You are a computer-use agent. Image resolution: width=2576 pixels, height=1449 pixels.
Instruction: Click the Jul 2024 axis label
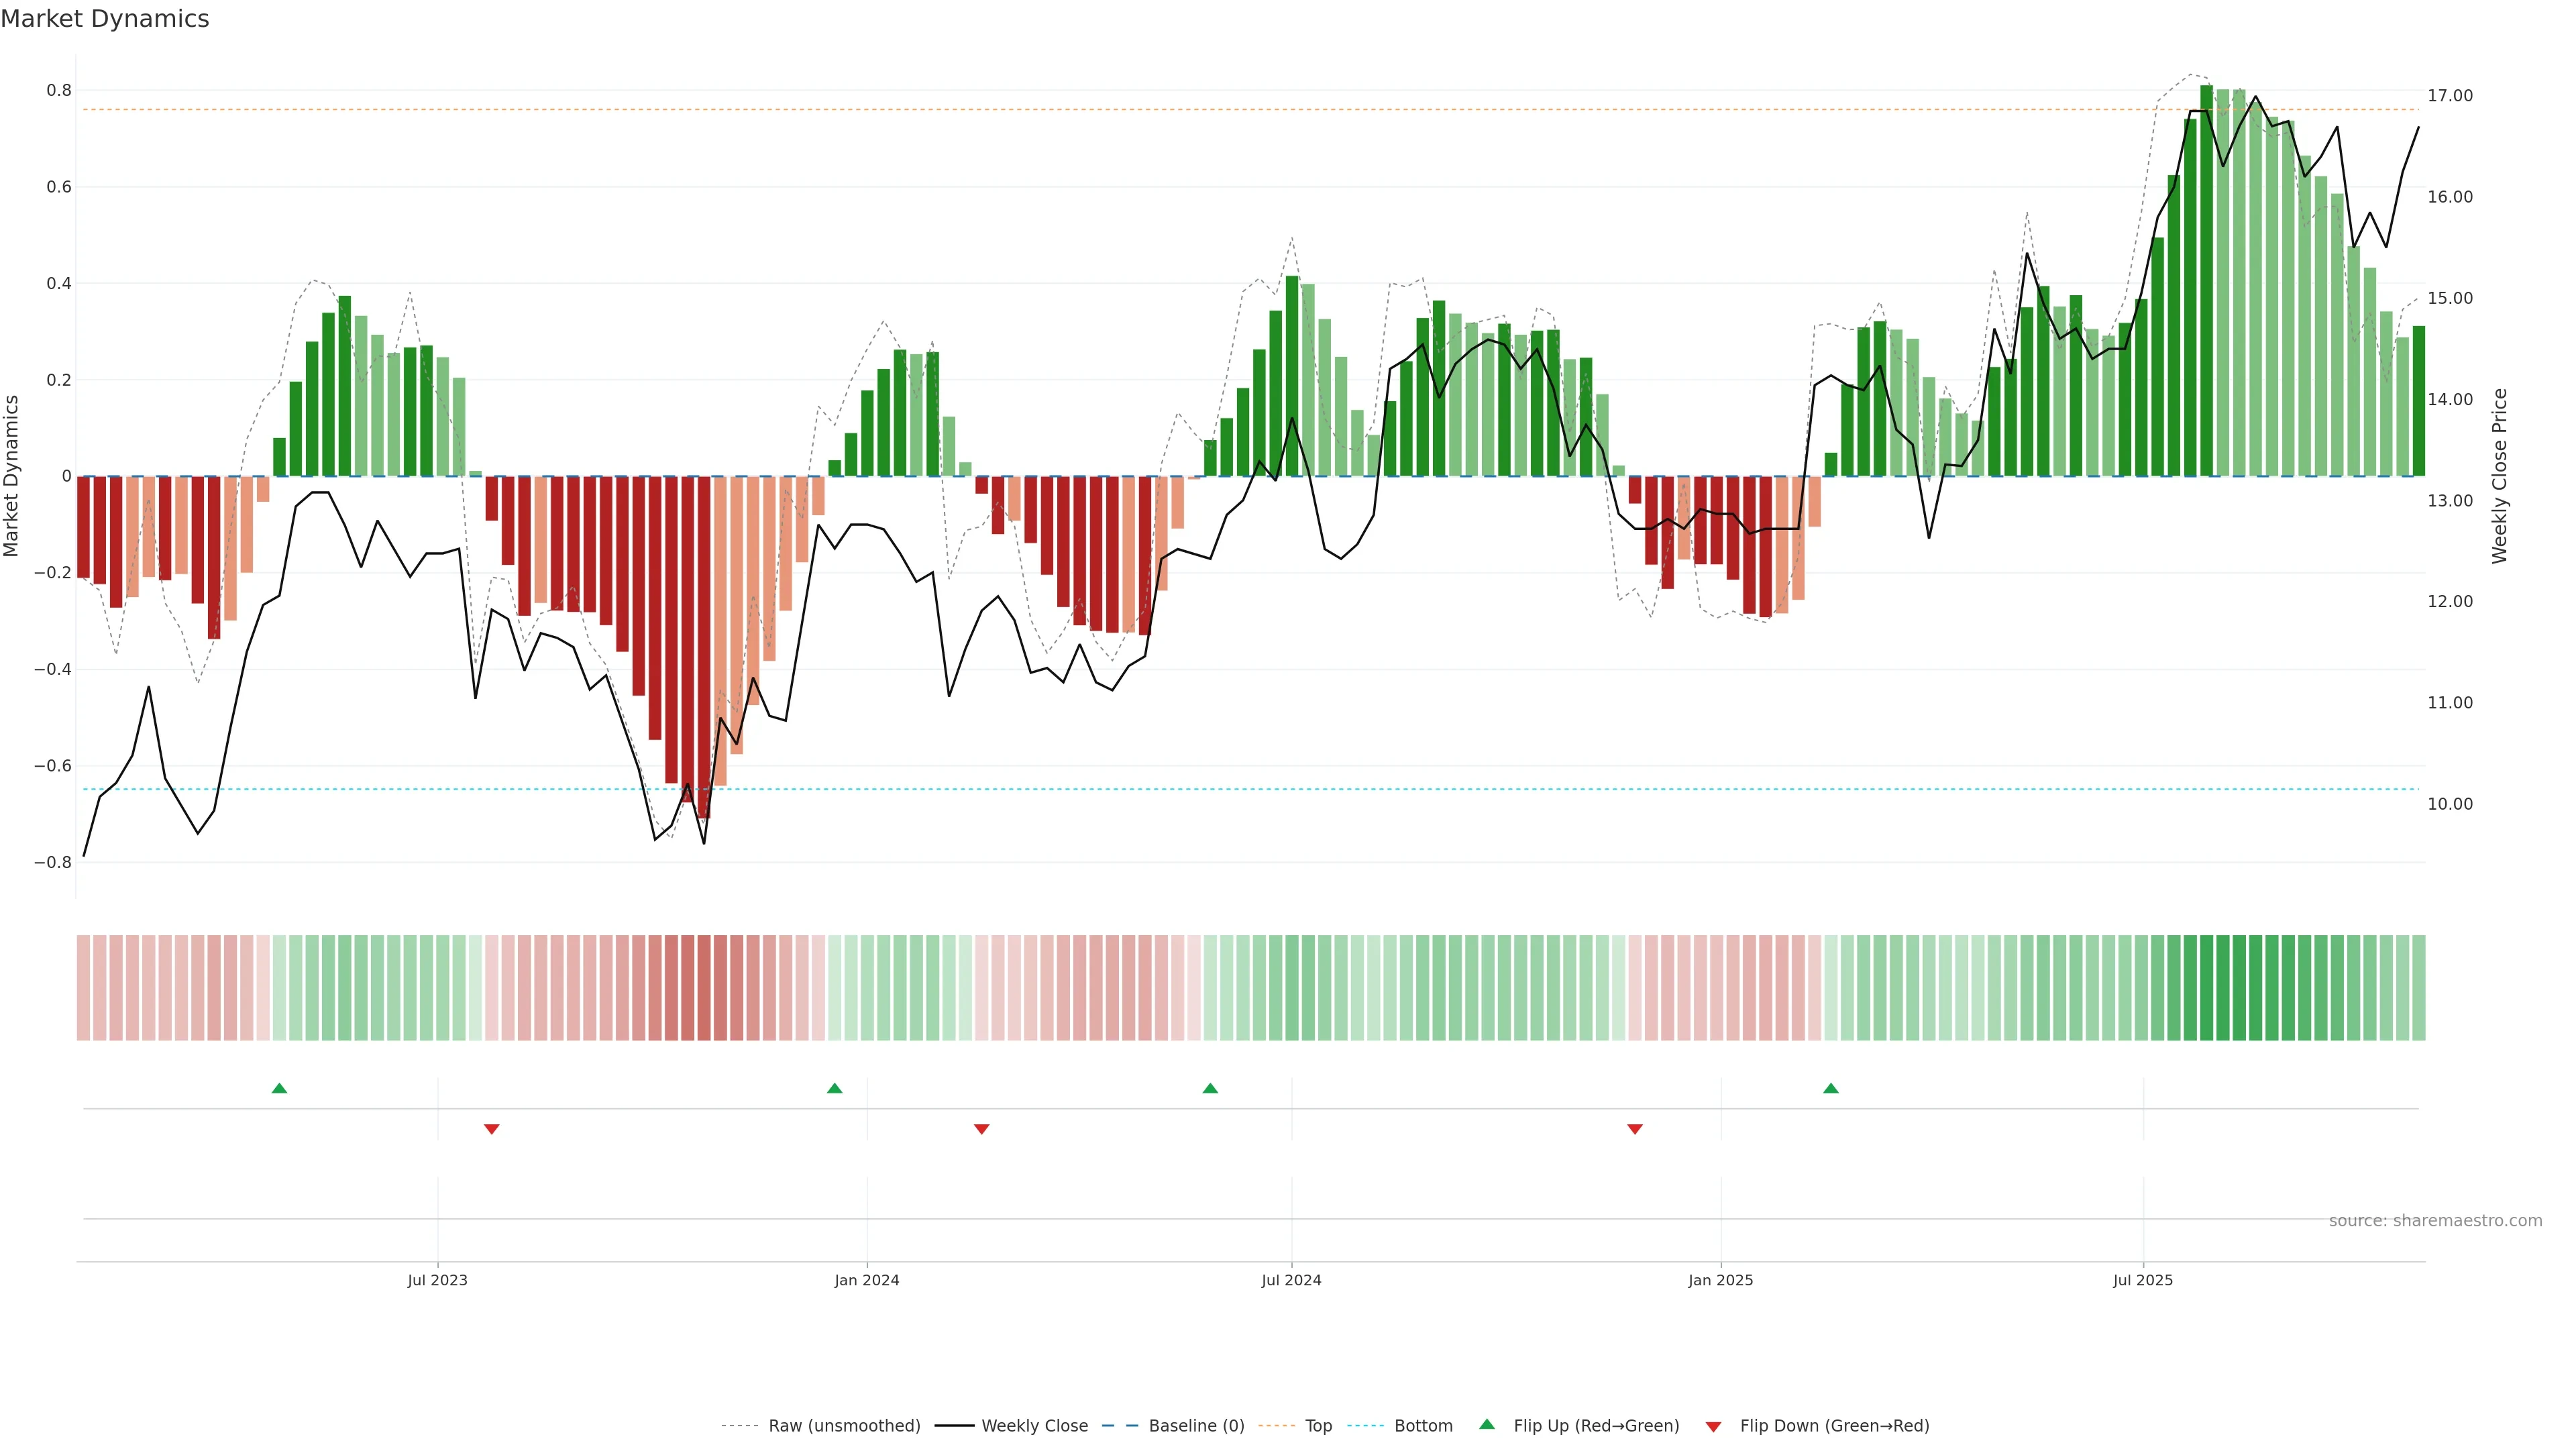[x=1291, y=1280]
